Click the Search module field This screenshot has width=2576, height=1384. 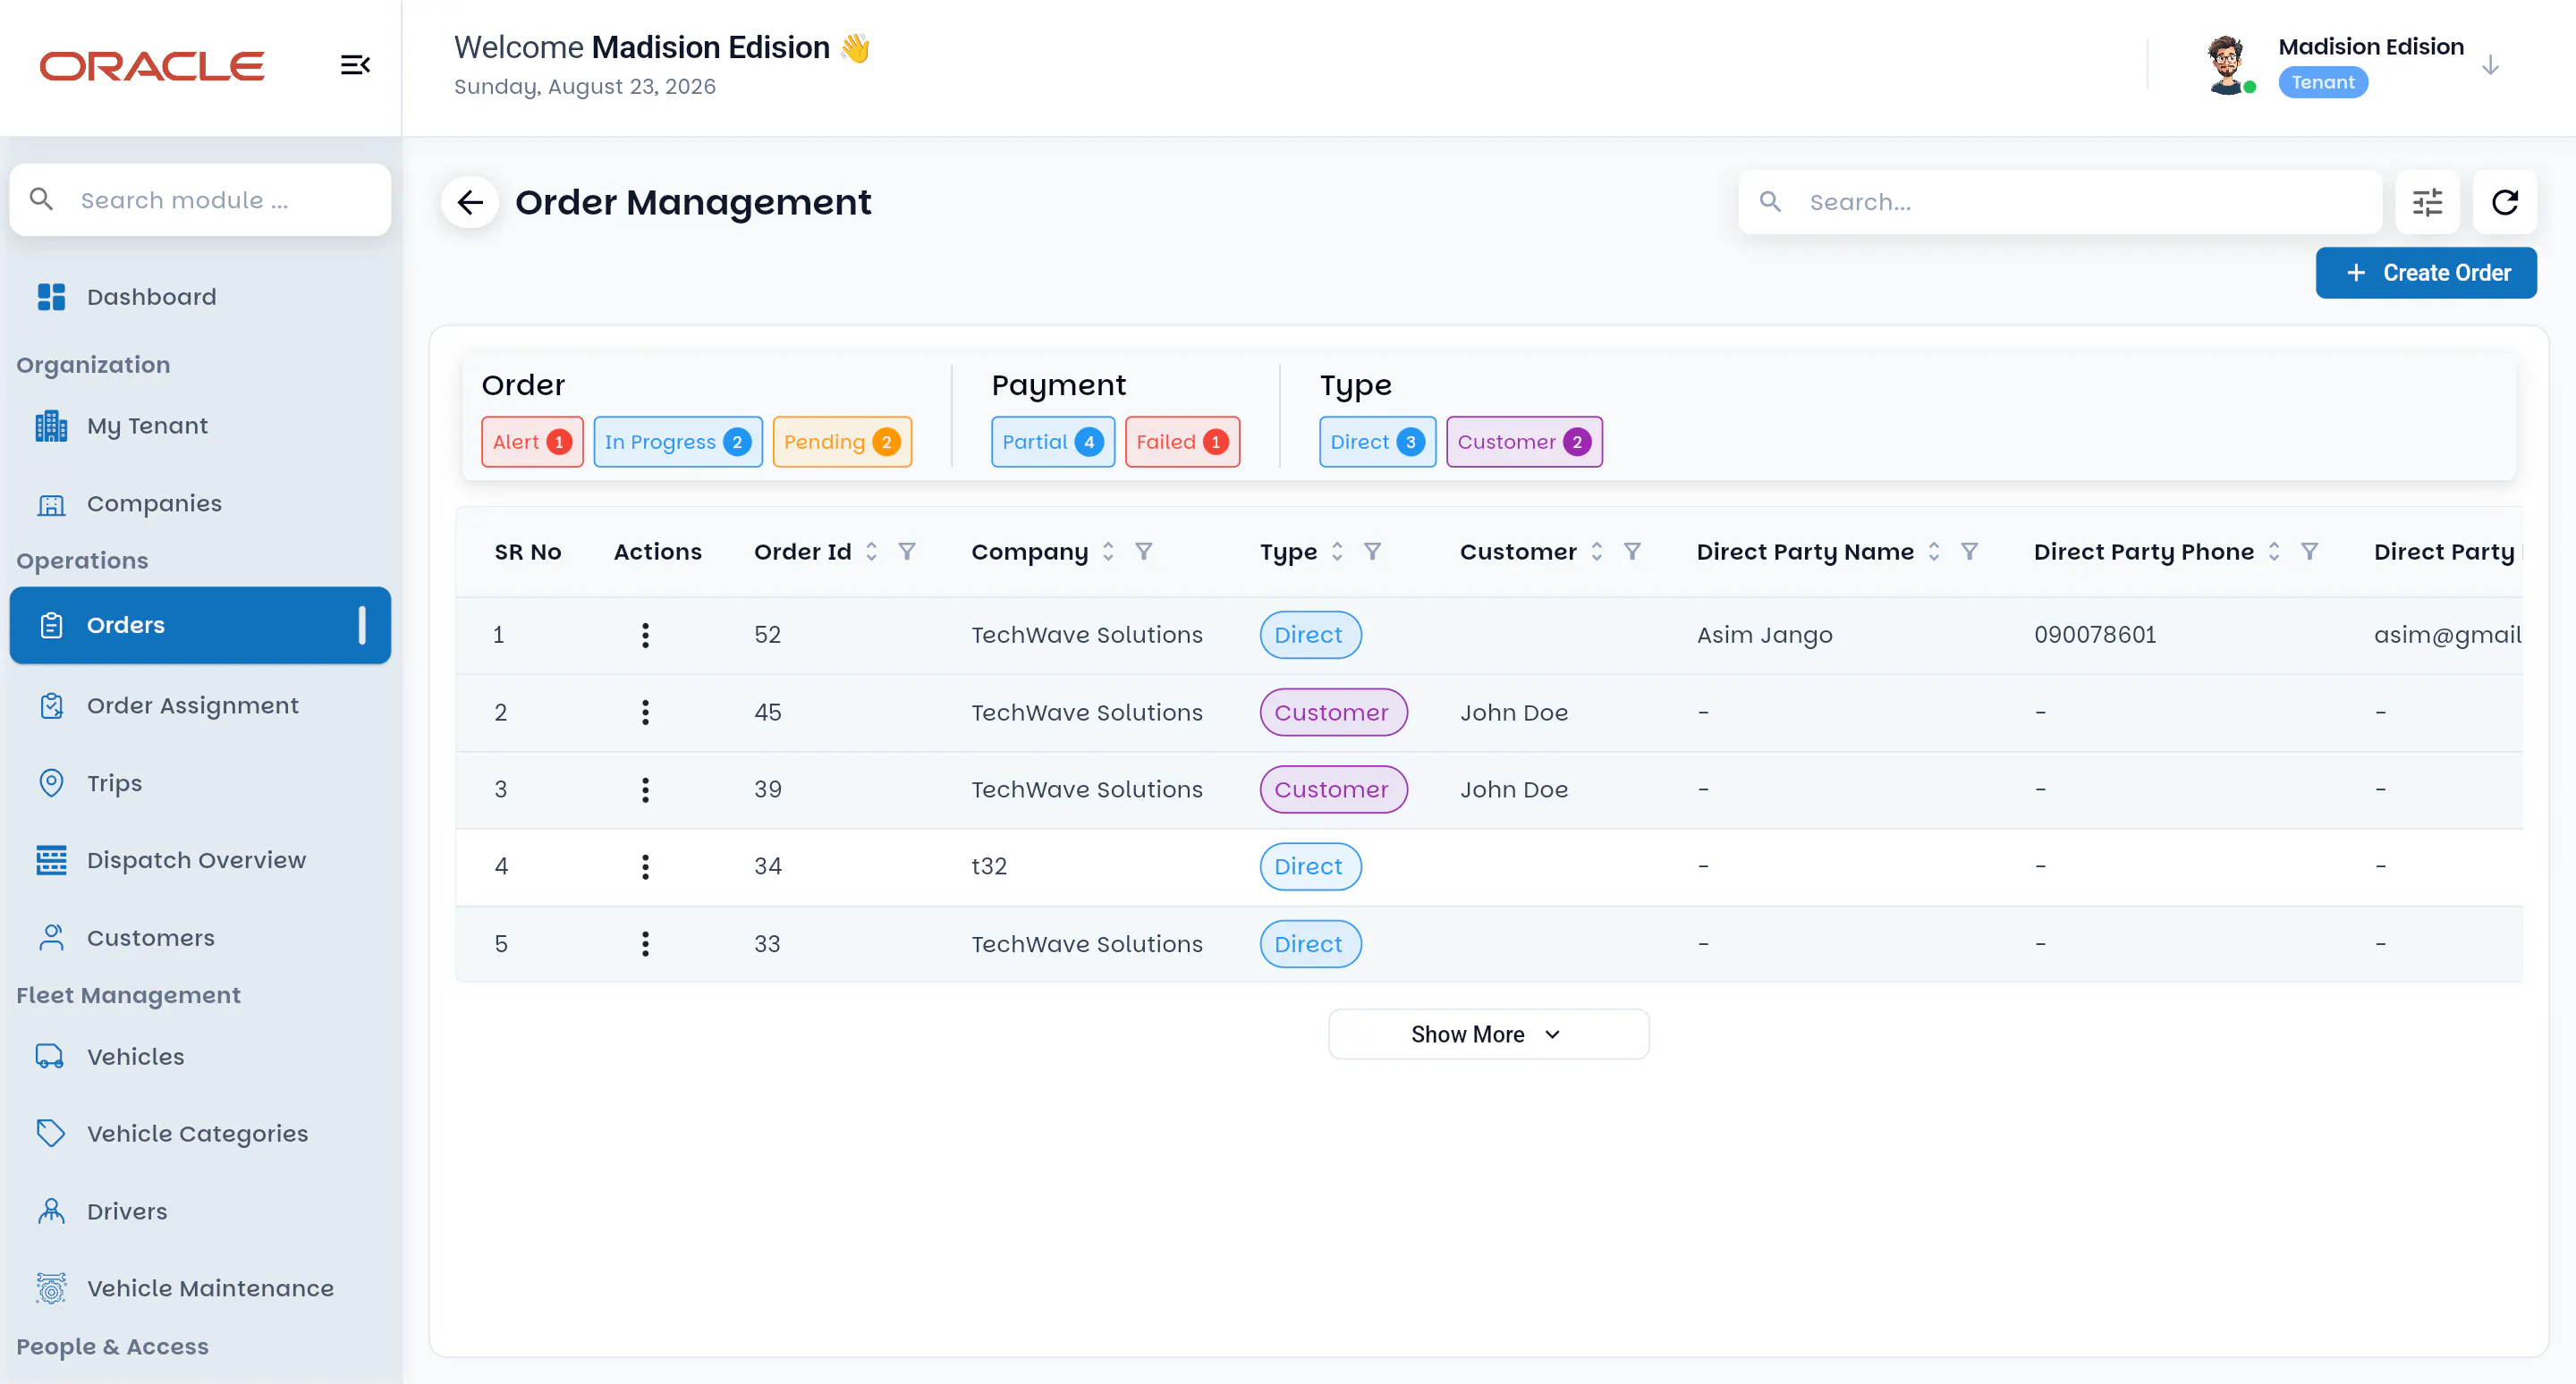pos(200,200)
